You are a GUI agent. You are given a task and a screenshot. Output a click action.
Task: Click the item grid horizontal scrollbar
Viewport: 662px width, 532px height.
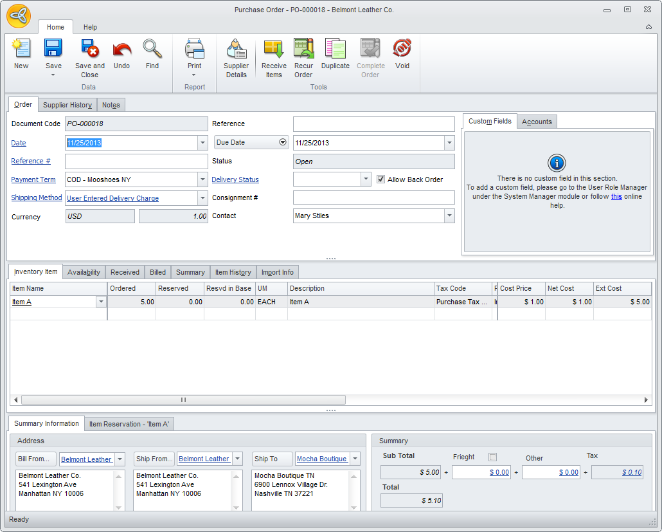click(183, 399)
